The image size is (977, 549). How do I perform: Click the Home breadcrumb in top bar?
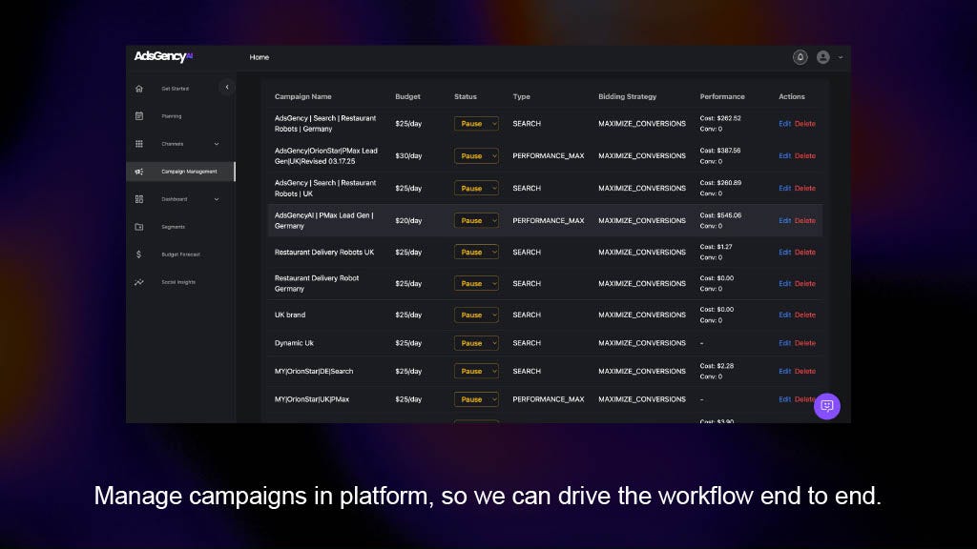tap(260, 57)
